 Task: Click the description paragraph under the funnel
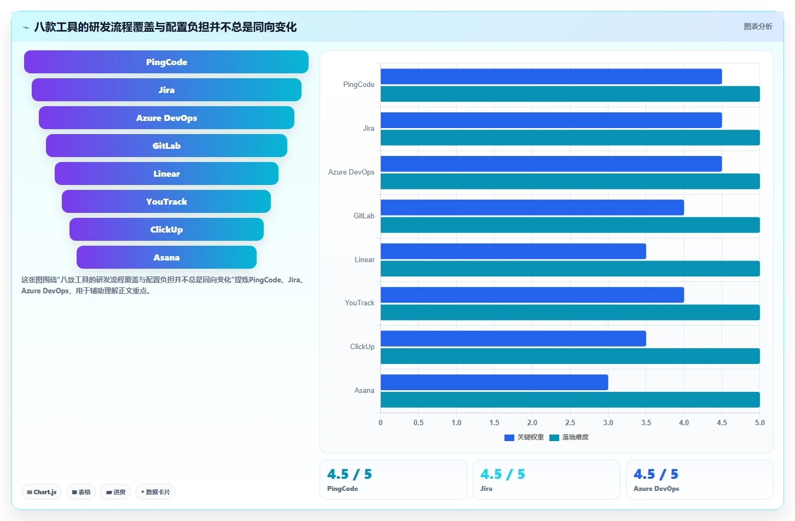pos(164,285)
